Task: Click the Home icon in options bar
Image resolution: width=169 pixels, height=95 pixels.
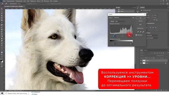Action: [2, 4]
